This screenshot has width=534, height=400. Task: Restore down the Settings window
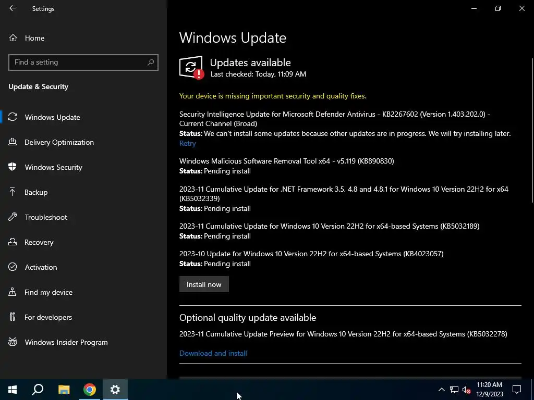[498, 8]
